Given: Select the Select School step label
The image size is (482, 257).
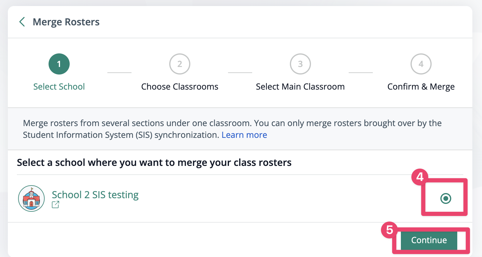Looking at the screenshot, I should (x=59, y=87).
